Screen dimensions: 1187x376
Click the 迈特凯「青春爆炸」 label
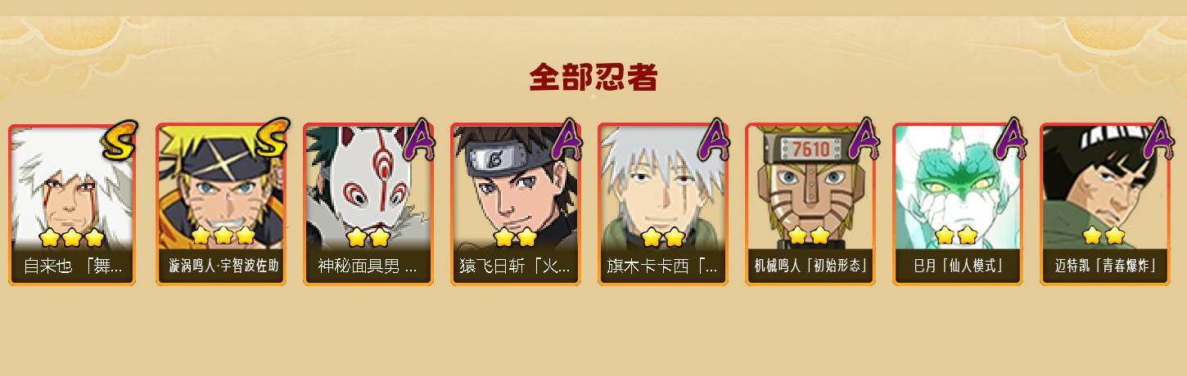(x=1104, y=266)
